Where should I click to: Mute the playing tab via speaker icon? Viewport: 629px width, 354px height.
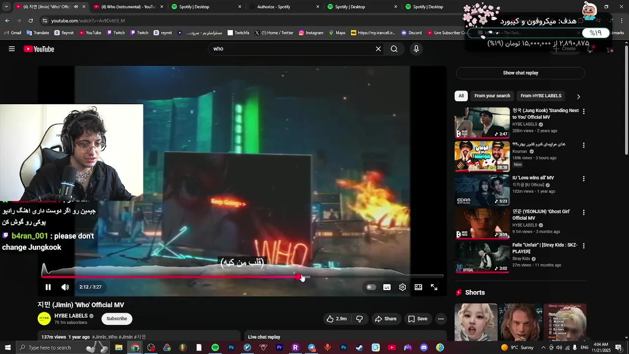76,7
